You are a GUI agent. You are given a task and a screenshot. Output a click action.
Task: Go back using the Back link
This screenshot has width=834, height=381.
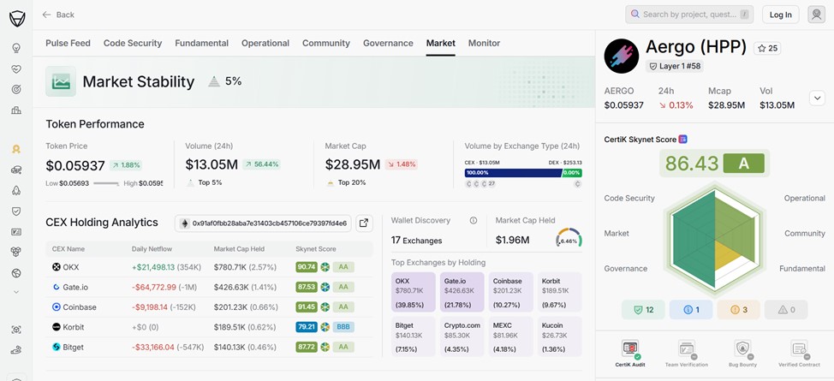(58, 15)
